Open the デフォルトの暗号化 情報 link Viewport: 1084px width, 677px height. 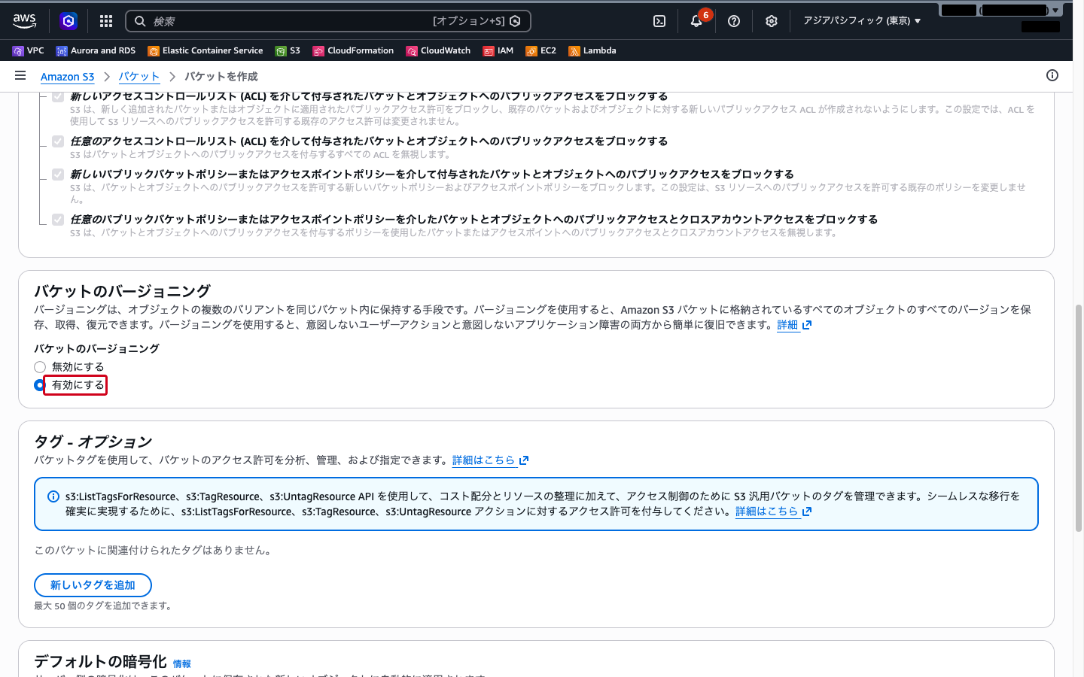[181, 663]
